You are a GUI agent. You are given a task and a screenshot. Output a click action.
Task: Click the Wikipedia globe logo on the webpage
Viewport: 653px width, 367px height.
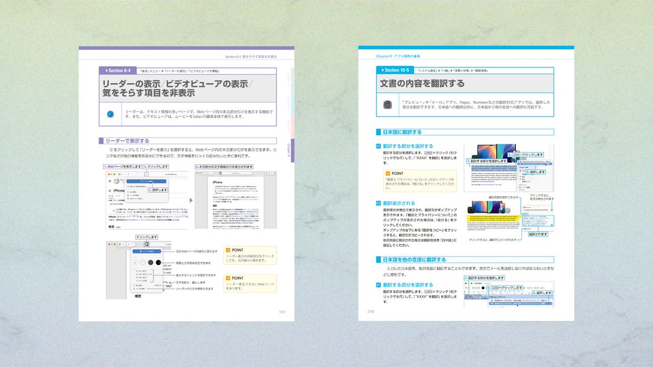(x=116, y=181)
